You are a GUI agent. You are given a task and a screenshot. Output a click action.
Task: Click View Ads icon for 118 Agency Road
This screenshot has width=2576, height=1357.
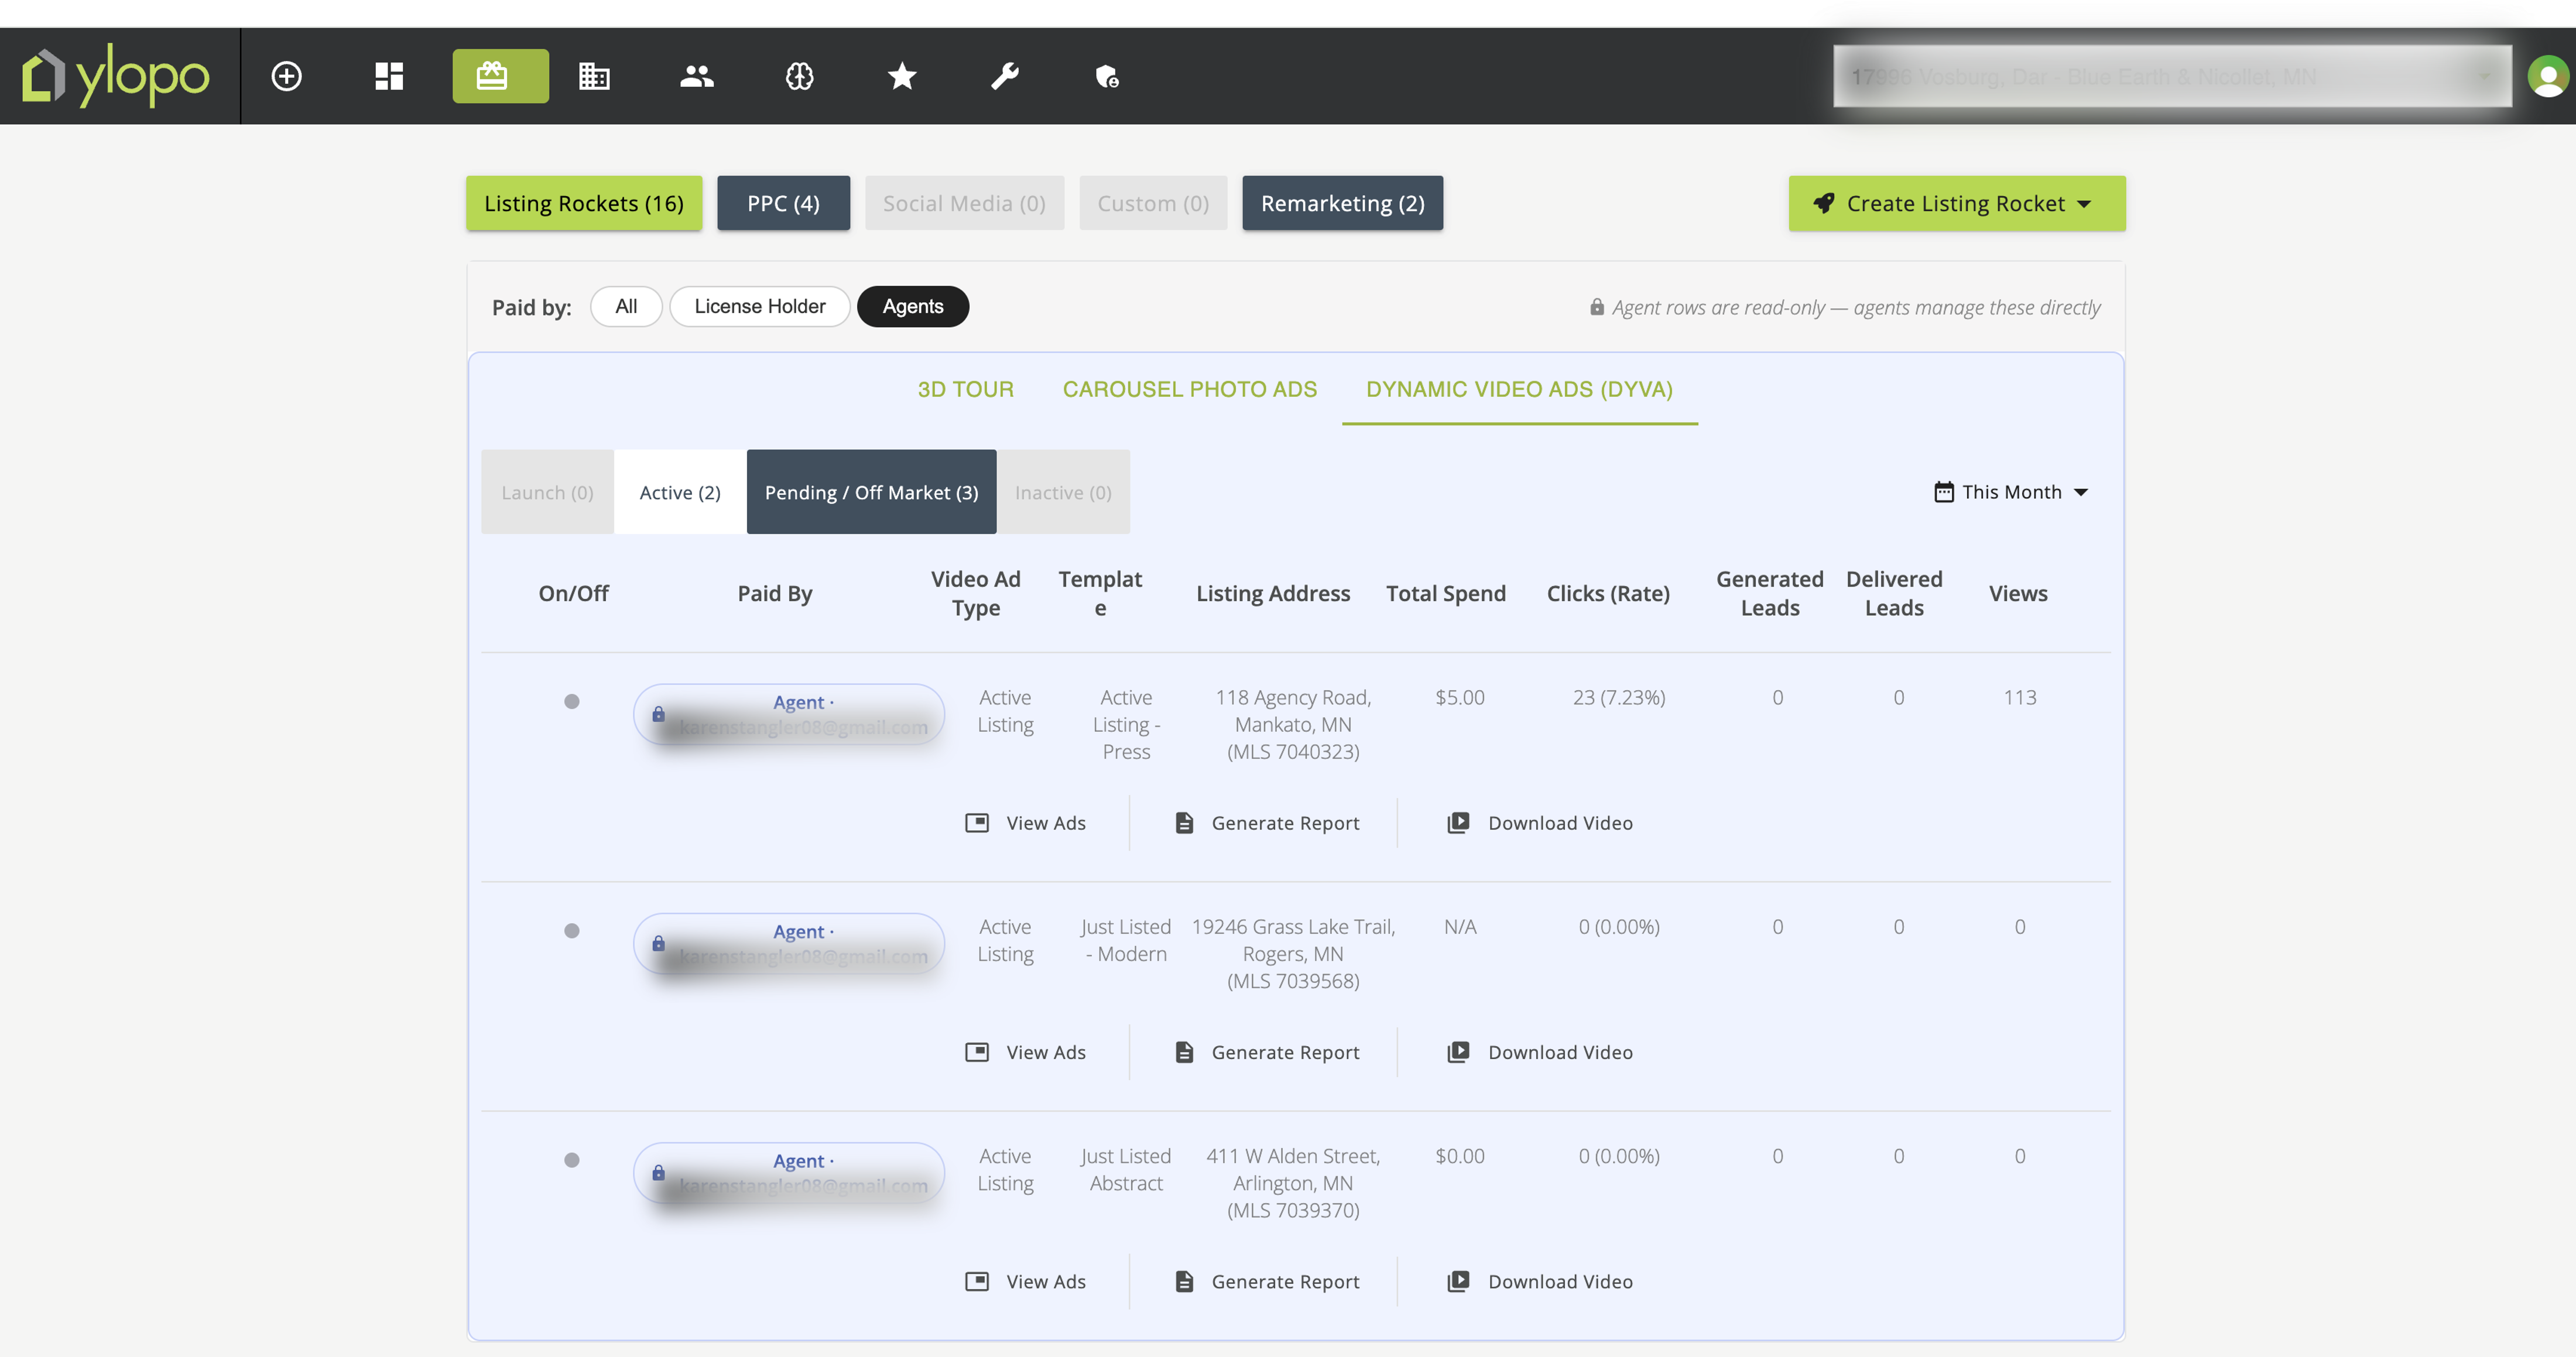tap(977, 823)
